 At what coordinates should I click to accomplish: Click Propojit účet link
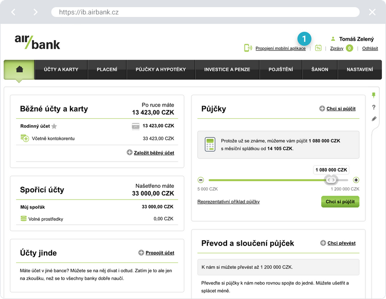(x=160, y=253)
